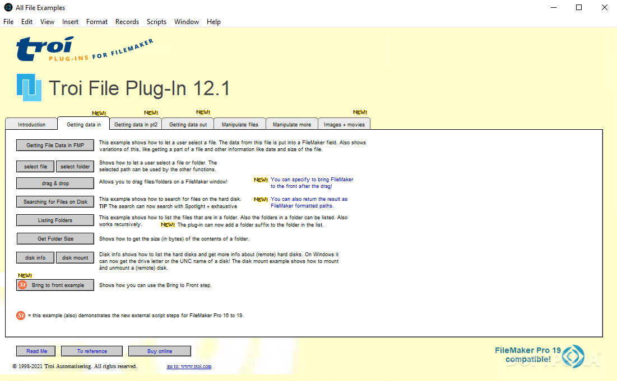The height and width of the screenshot is (381, 617).
Task: Click the disk mount button
Action: [x=75, y=257]
